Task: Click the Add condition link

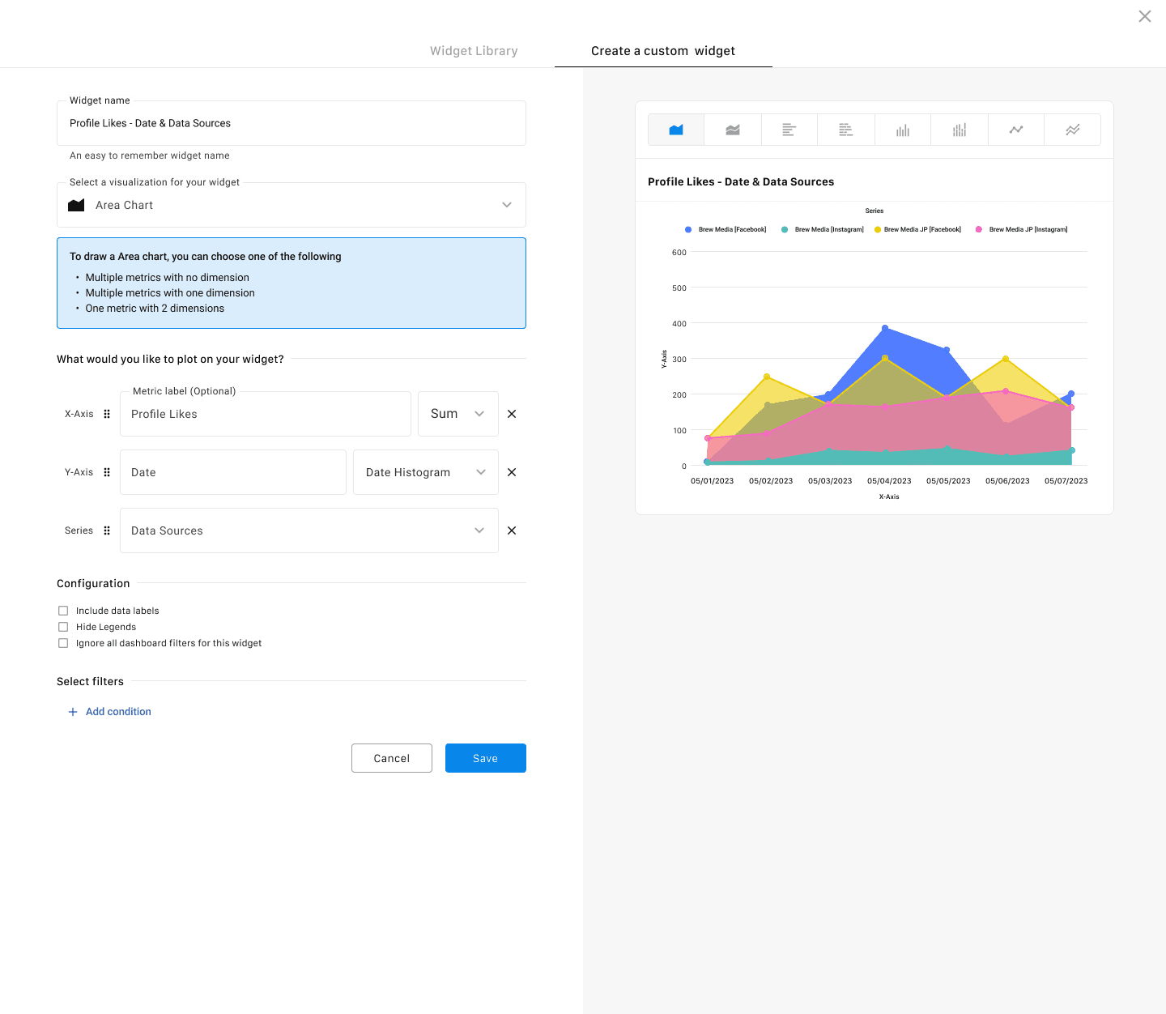Action: [118, 712]
